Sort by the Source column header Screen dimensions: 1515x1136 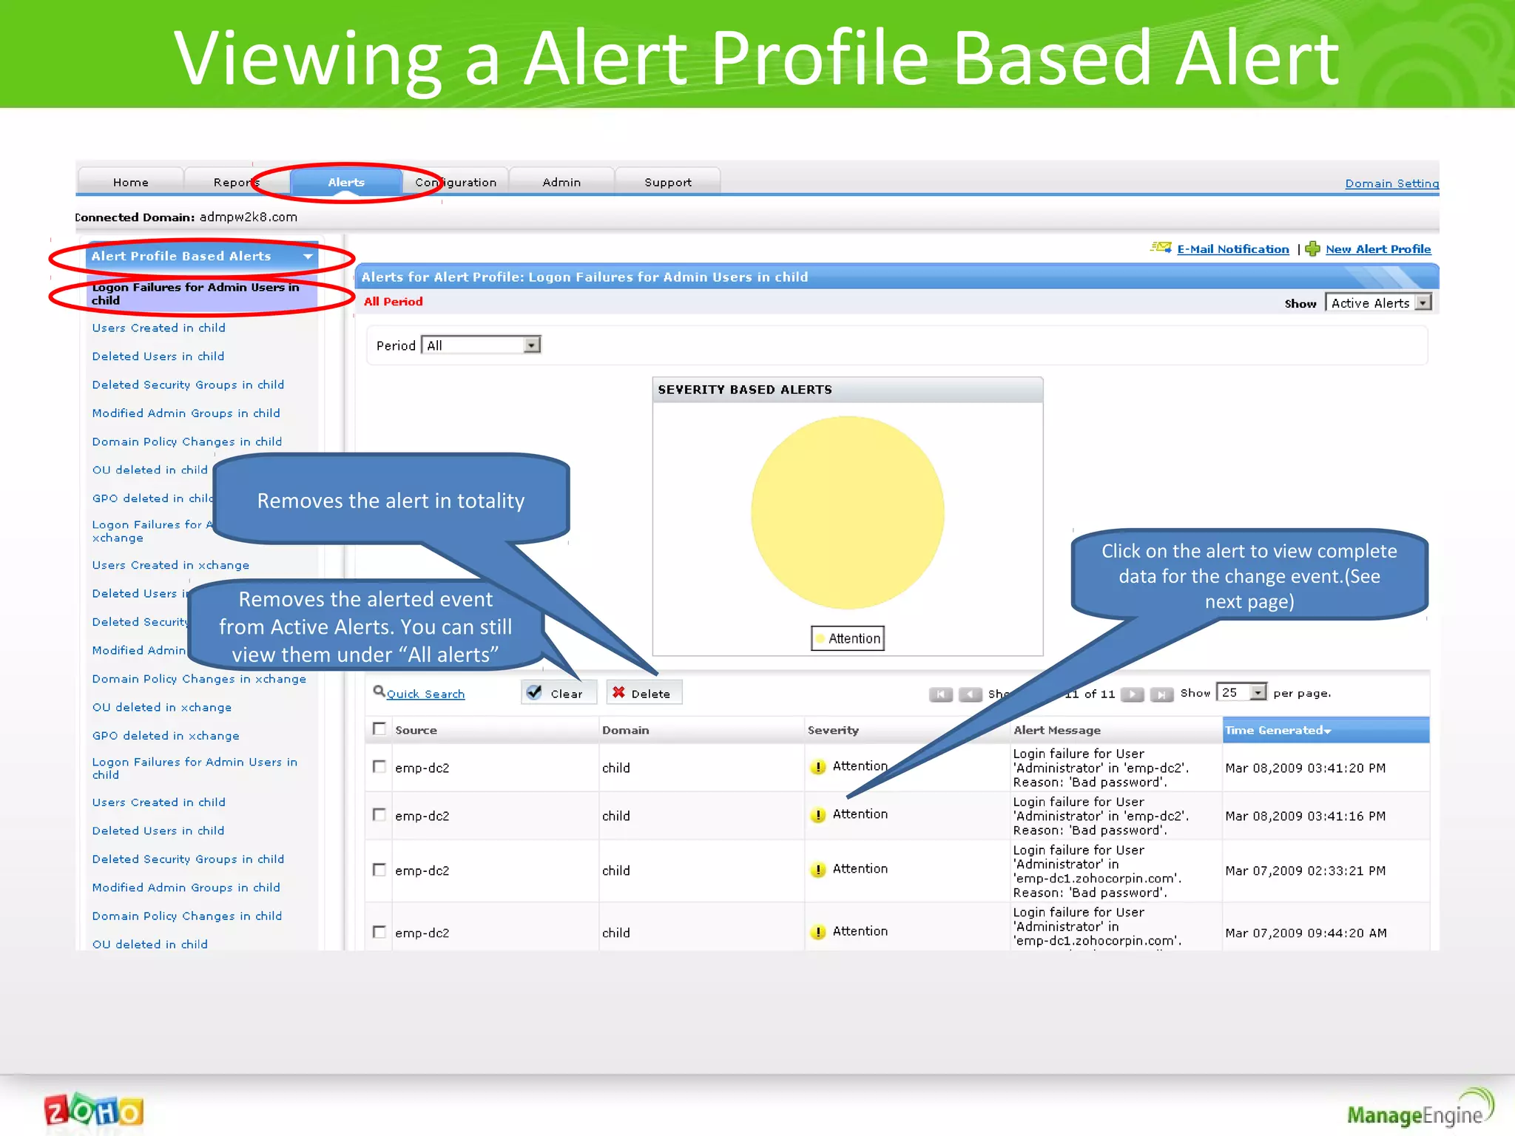(x=416, y=730)
